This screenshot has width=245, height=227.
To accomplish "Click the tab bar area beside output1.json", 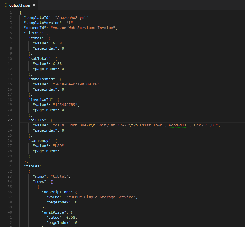I will [114, 5].
